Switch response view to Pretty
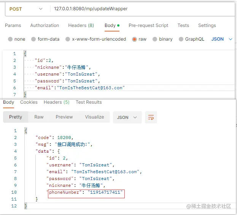 pos(16,117)
